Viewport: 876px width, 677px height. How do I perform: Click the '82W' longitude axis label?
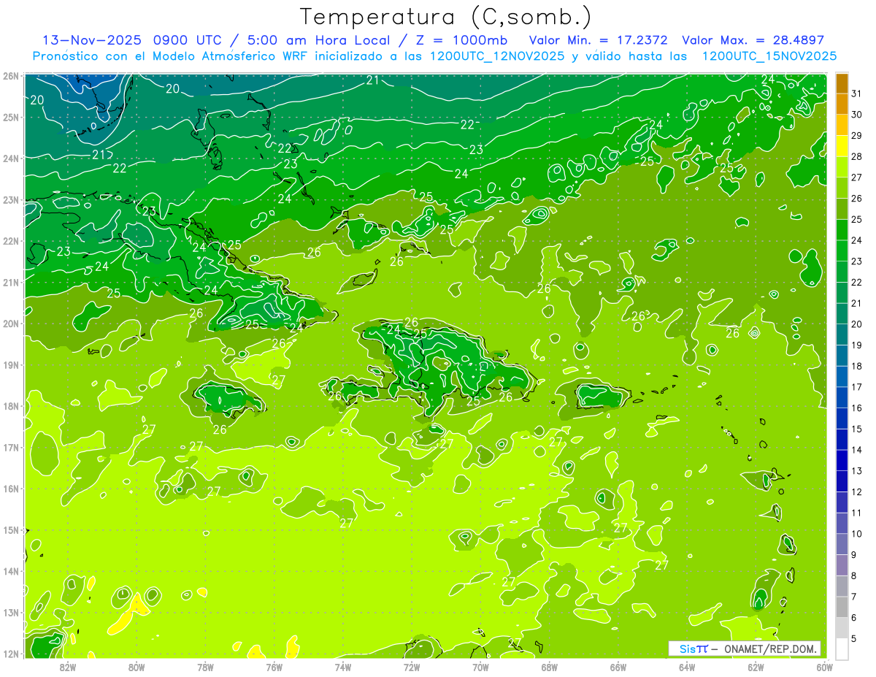tap(68, 667)
